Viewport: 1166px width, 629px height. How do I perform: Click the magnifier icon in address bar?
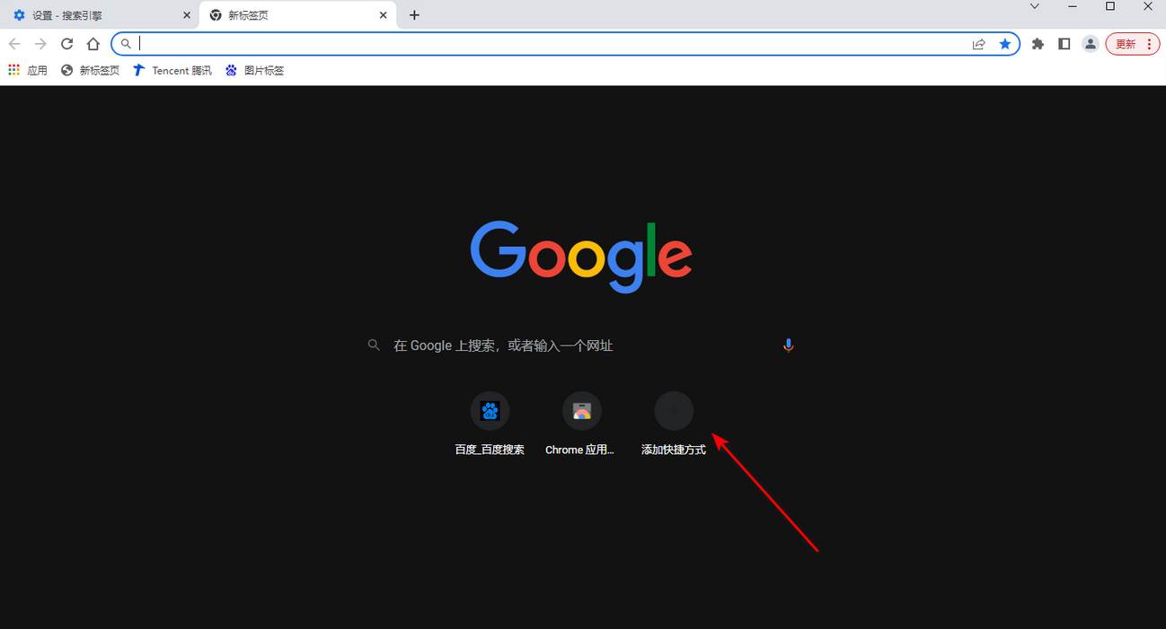(126, 44)
